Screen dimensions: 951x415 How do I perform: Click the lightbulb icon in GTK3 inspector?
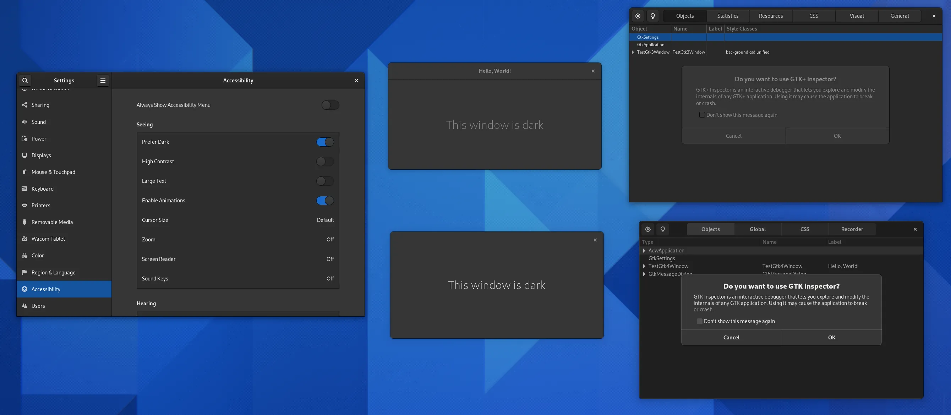tap(653, 16)
